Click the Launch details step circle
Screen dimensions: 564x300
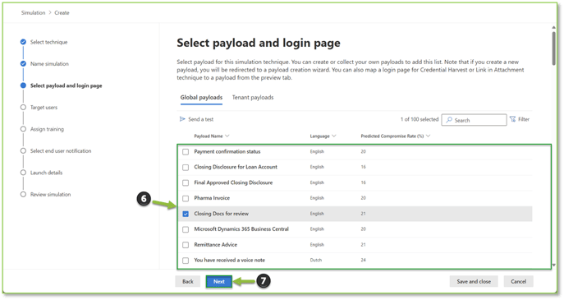coord(23,173)
